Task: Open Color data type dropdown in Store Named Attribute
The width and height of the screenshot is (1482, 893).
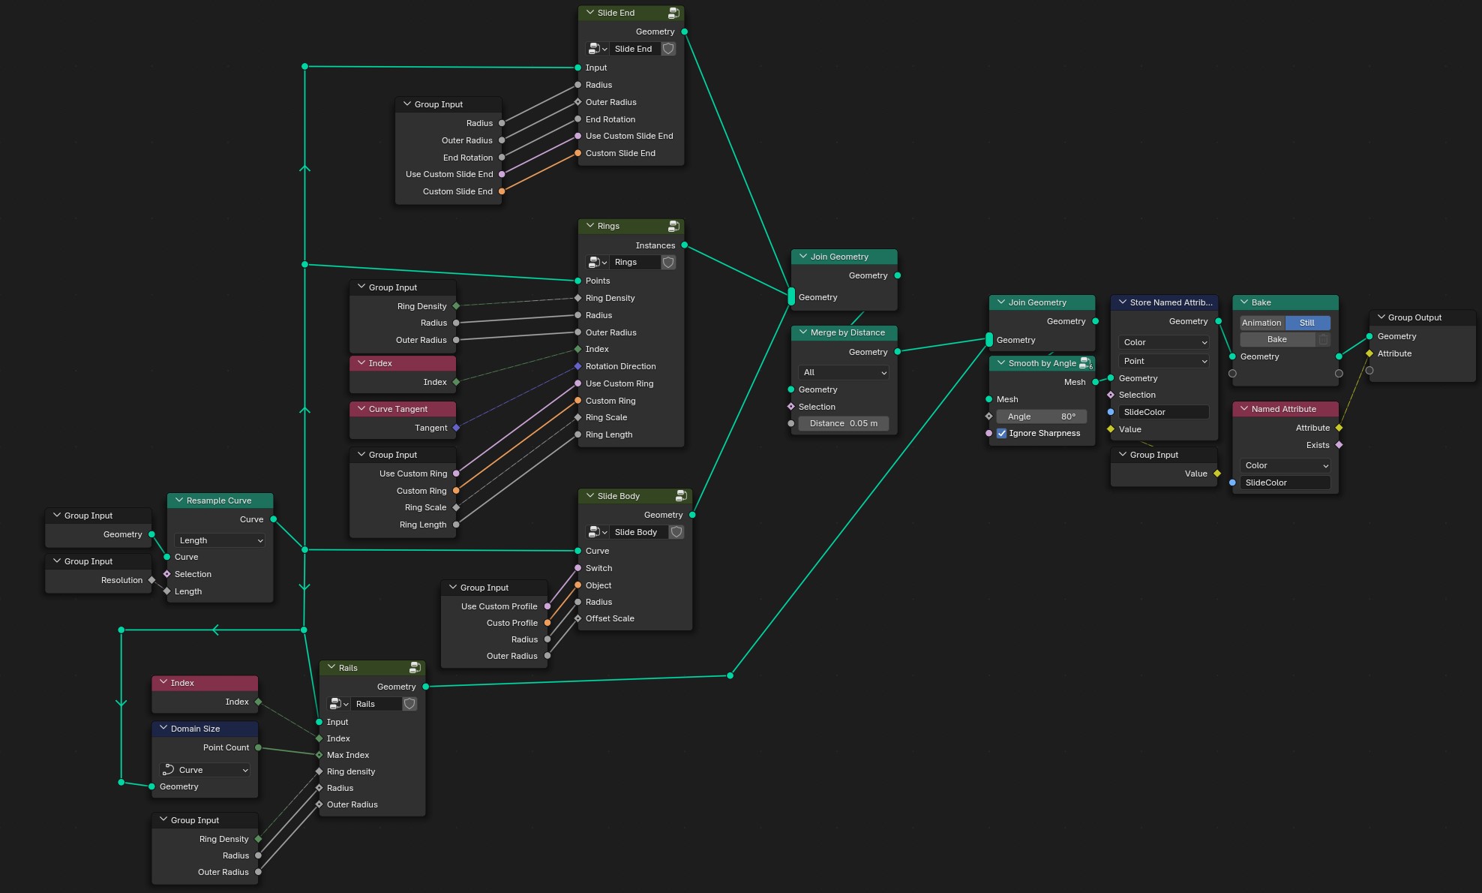Action: pyautogui.click(x=1164, y=342)
